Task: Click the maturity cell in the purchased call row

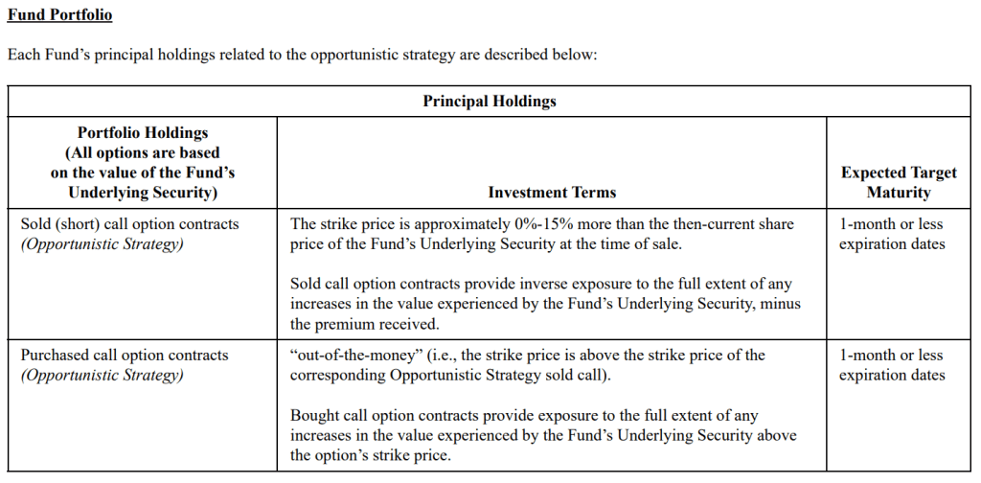Action: [892, 364]
